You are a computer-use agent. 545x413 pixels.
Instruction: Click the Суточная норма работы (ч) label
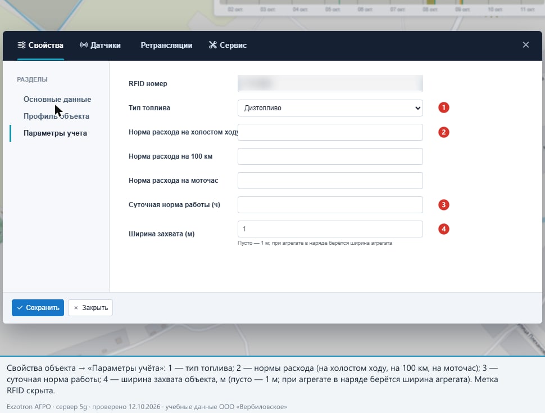[x=174, y=205]
